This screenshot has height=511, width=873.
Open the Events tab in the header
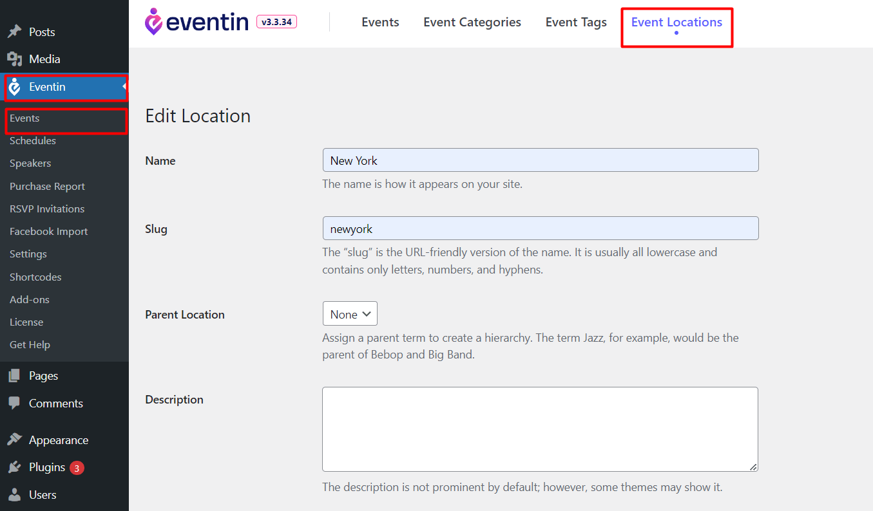(380, 22)
